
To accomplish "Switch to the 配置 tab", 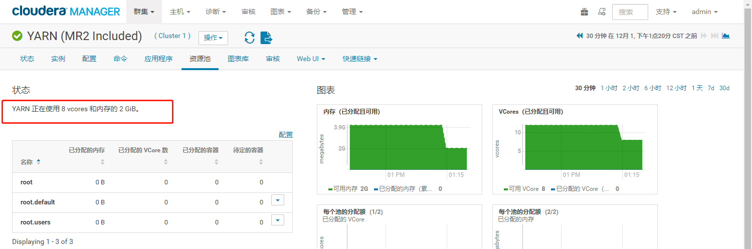I will tap(89, 59).
